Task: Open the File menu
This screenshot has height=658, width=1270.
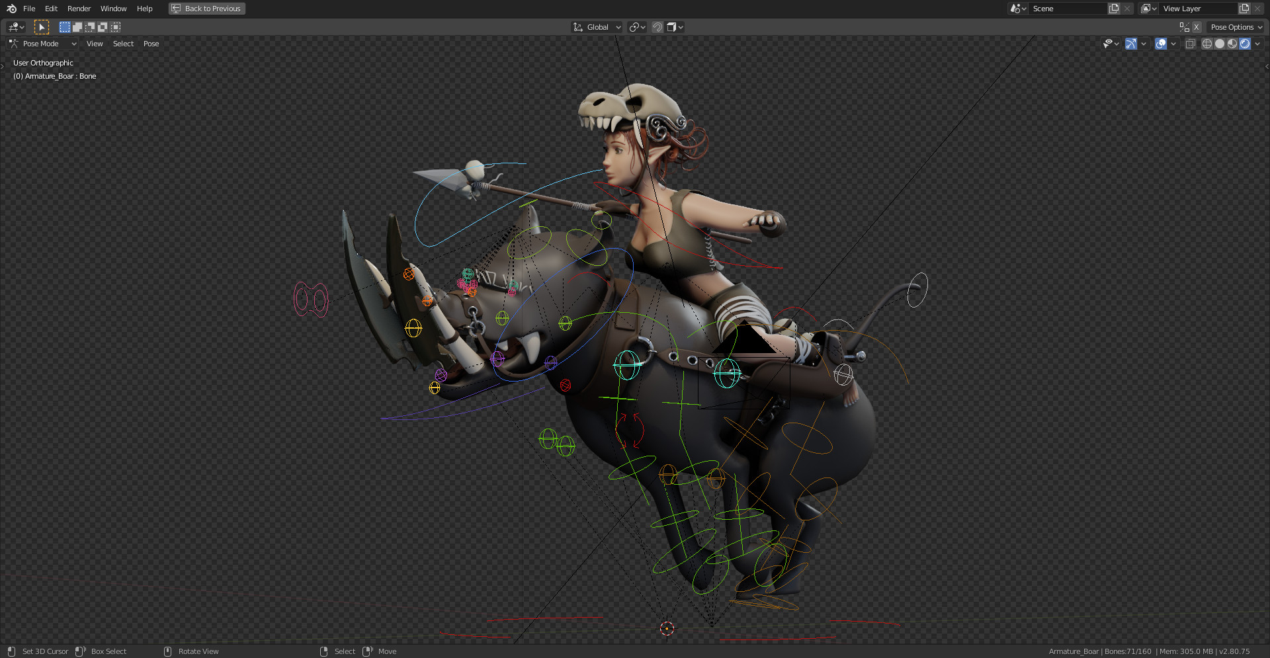Action: [29, 9]
